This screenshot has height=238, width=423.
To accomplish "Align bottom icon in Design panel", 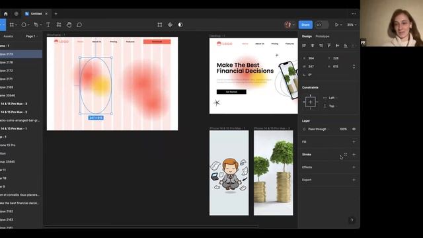I will pyautogui.click(x=346, y=46).
